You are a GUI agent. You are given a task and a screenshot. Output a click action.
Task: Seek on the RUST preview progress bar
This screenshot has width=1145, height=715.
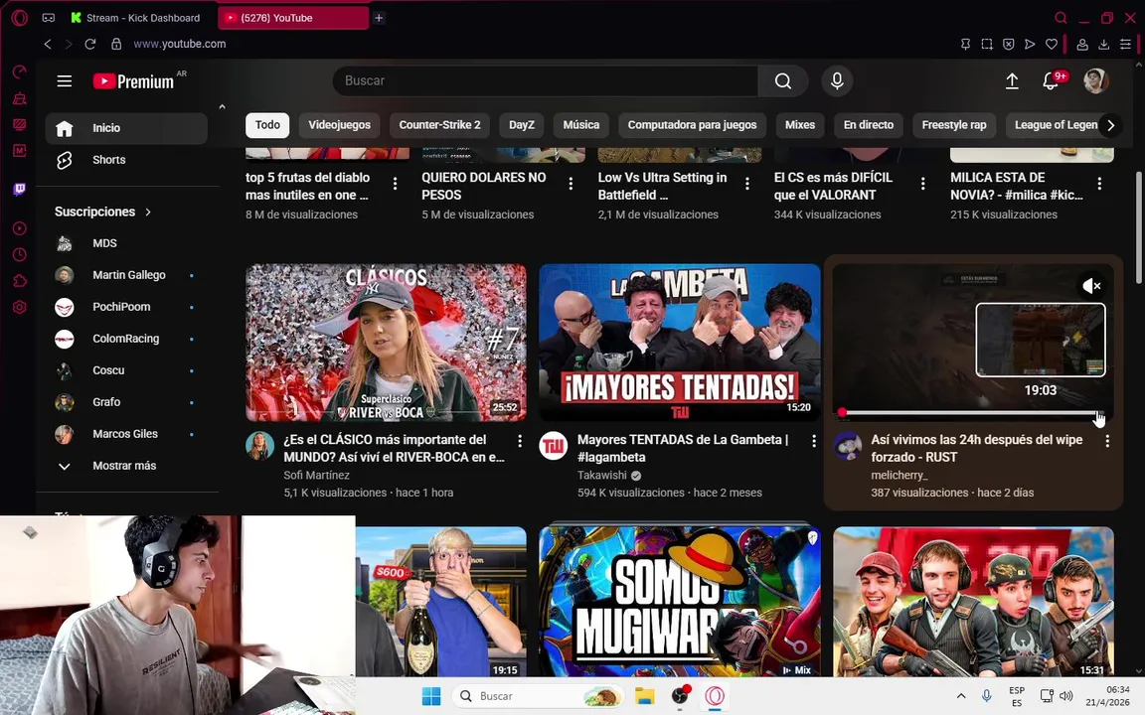point(972,413)
